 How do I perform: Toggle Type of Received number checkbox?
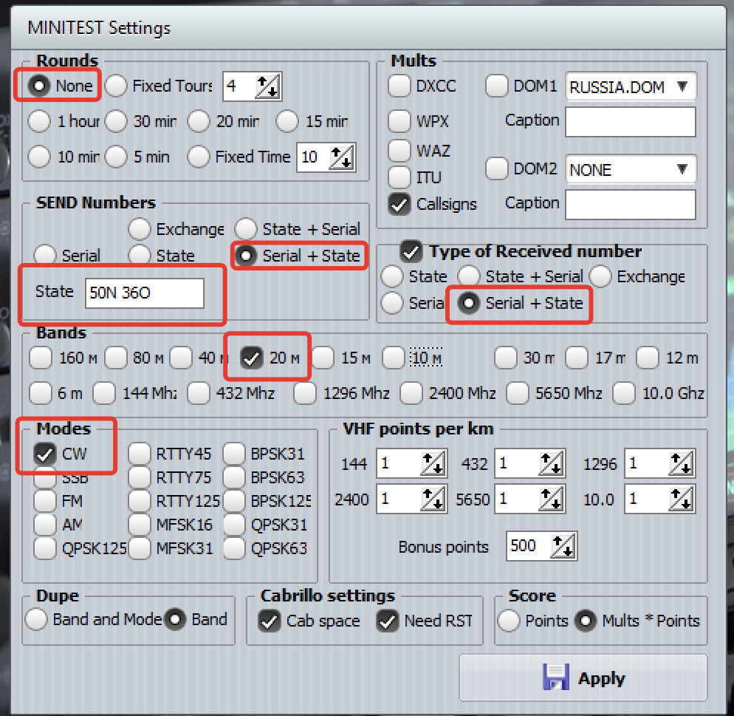click(411, 251)
